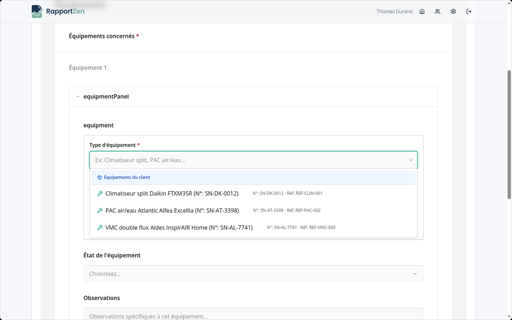Click the scrollbar down arrow
Image resolution: width=512 pixels, height=320 pixels.
tap(509, 317)
